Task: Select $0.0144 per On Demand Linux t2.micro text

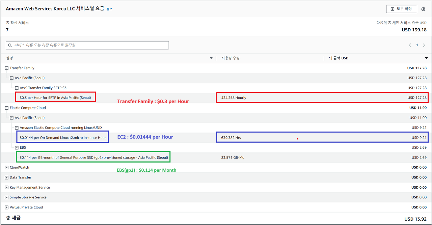Action: [x=63, y=138]
